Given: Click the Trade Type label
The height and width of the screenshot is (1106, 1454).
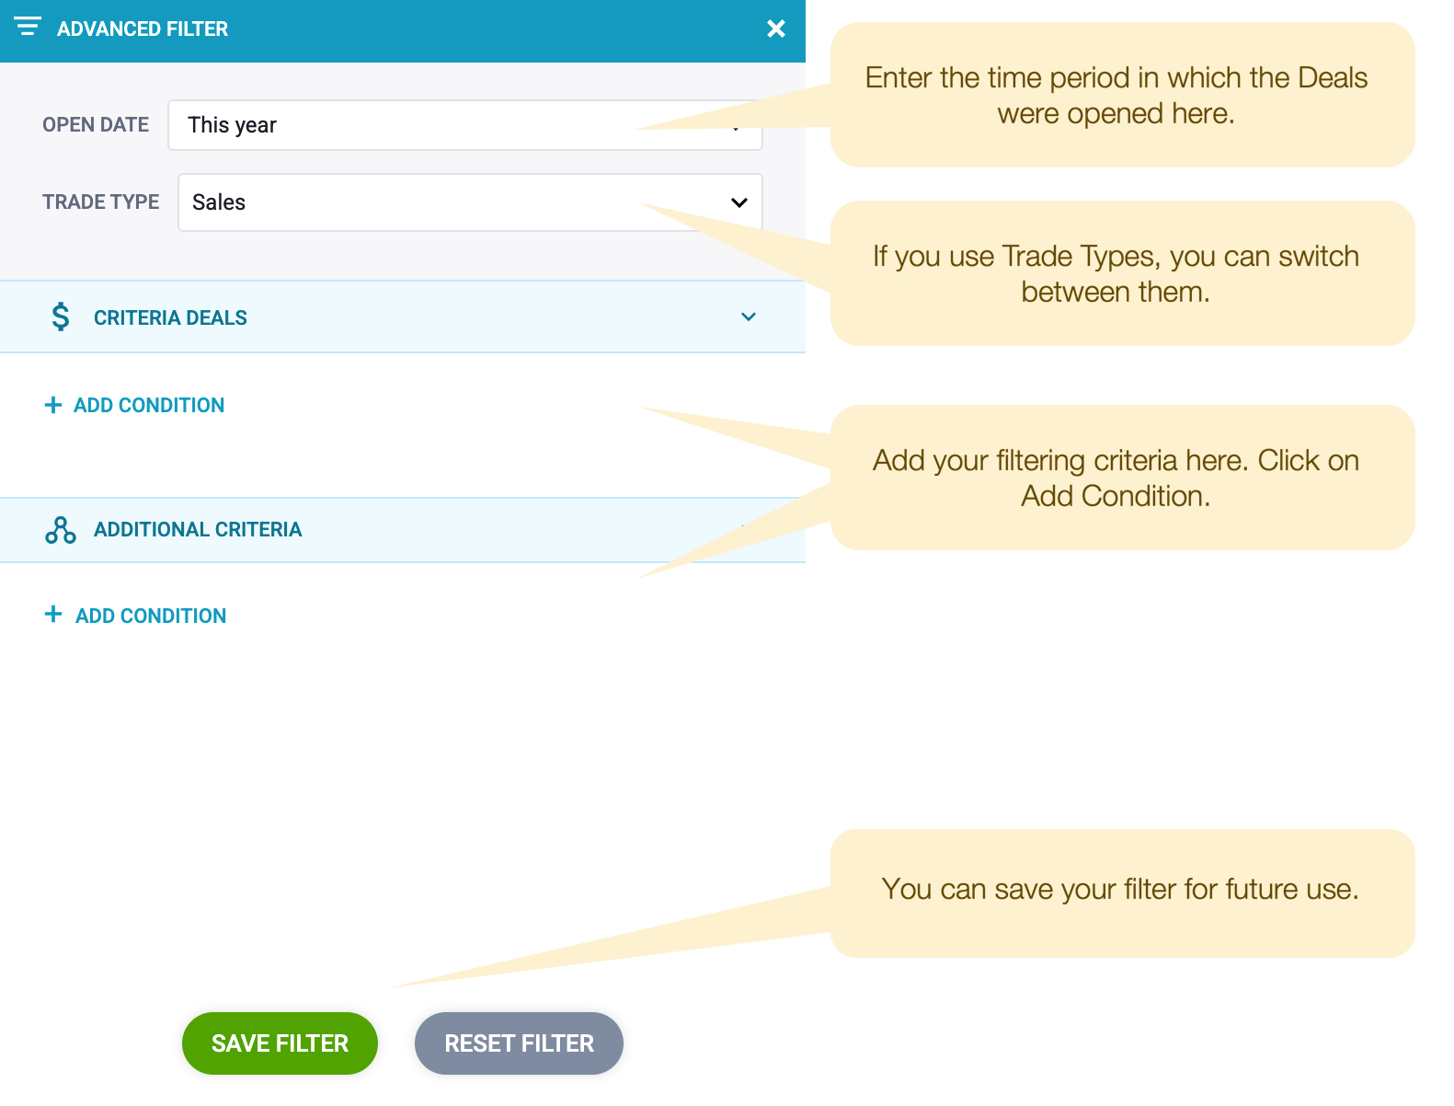Looking at the screenshot, I should pos(101,202).
